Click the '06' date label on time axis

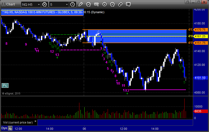84,129
